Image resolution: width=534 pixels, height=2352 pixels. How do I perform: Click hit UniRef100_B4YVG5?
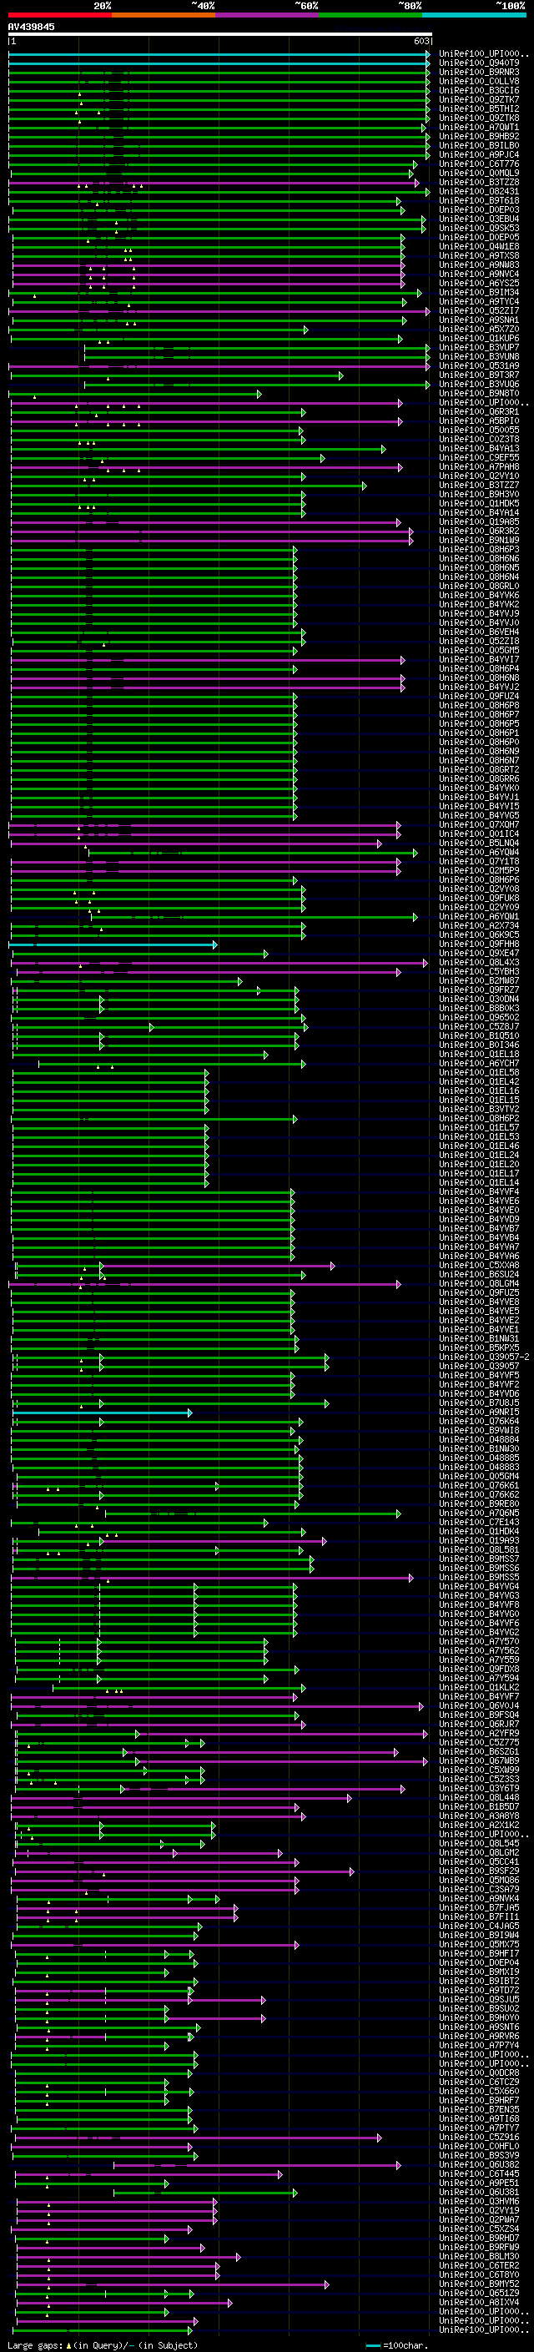[479, 815]
